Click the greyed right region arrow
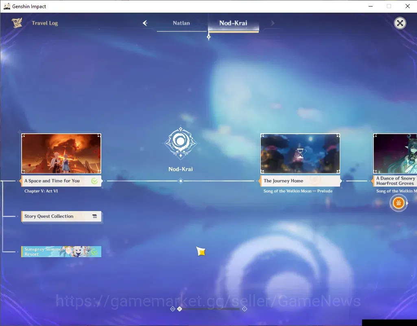This screenshot has width=417, height=326. tap(272, 23)
